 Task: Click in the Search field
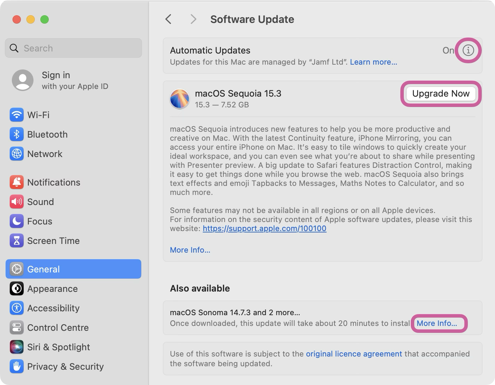[x=73, y=48]
